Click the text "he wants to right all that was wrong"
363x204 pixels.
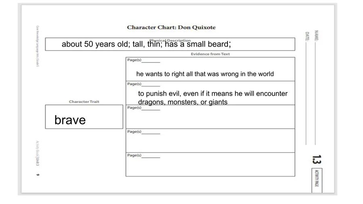[205, 74]
